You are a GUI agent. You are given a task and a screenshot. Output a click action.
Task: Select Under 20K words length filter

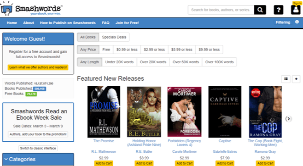(x=119, y=62)
